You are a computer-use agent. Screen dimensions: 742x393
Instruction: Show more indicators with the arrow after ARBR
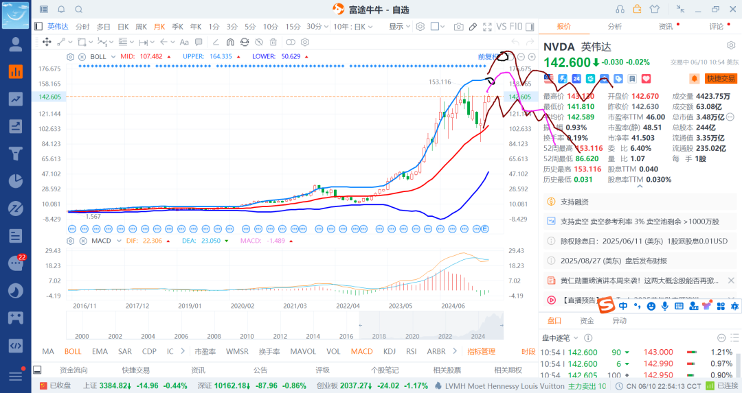click(455, 351)
